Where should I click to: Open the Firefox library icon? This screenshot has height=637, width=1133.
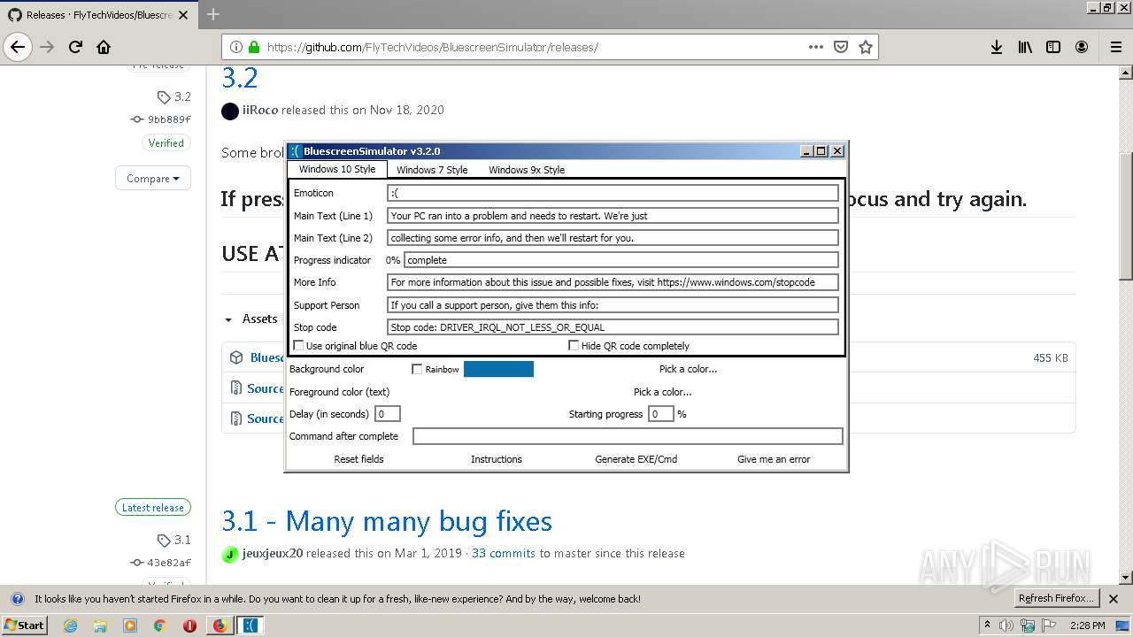[x=1025, y=47]
